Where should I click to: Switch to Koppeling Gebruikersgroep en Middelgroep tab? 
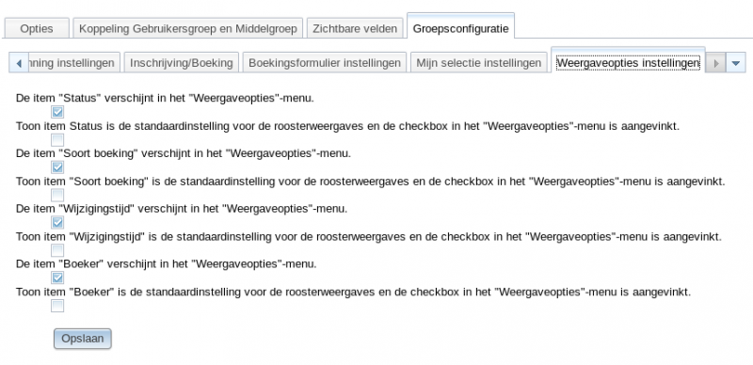(x=187, y=28)
